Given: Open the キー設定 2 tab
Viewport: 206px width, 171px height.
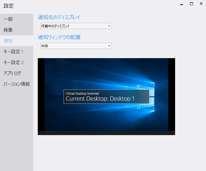Looking at the screenshot, I should [x=17, y=62].
